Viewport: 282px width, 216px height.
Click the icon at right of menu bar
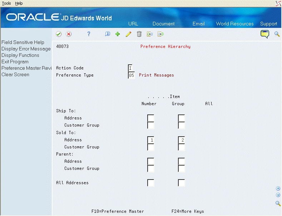point(278,3)
